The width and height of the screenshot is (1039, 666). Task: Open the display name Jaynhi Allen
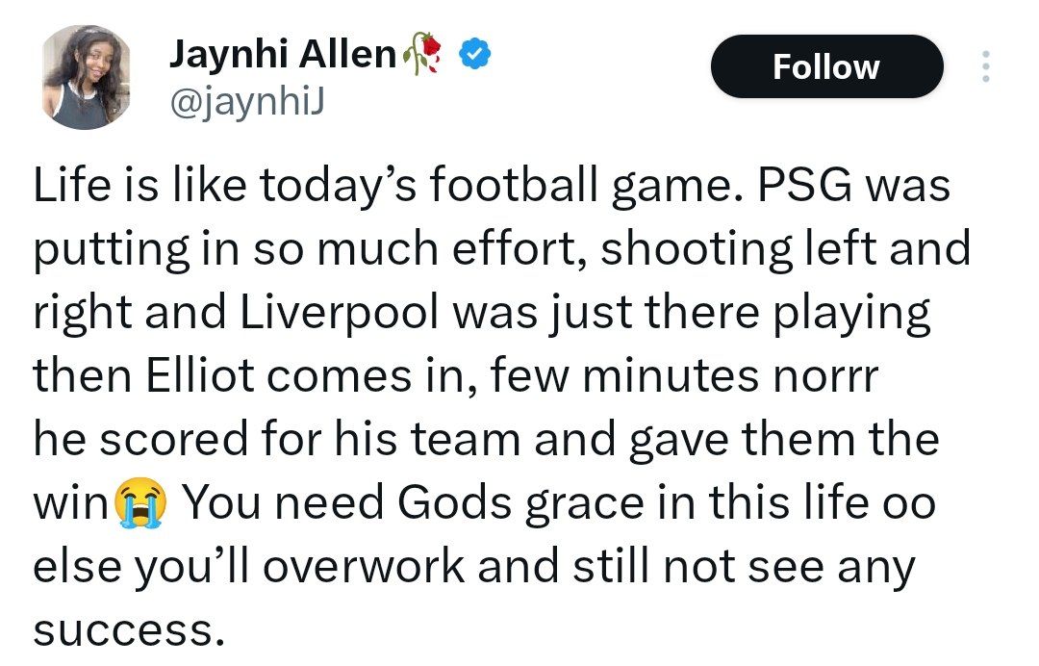[283, 54]
